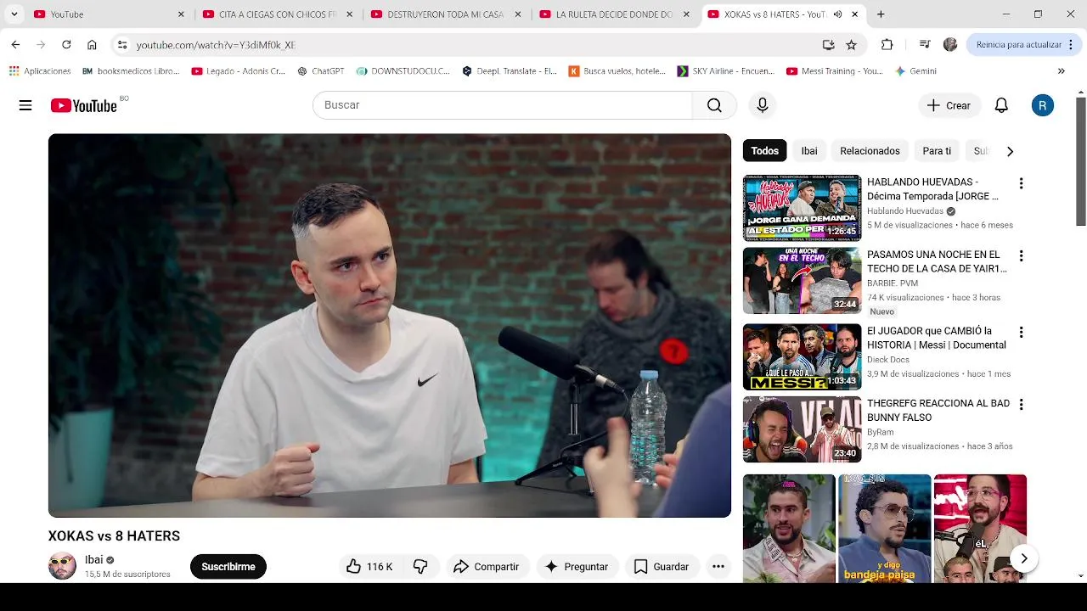The width and height of the screenshot is (1087, 611).
Task: Switch to LA RULETA DECIDE tab
Action: point(614,14)
